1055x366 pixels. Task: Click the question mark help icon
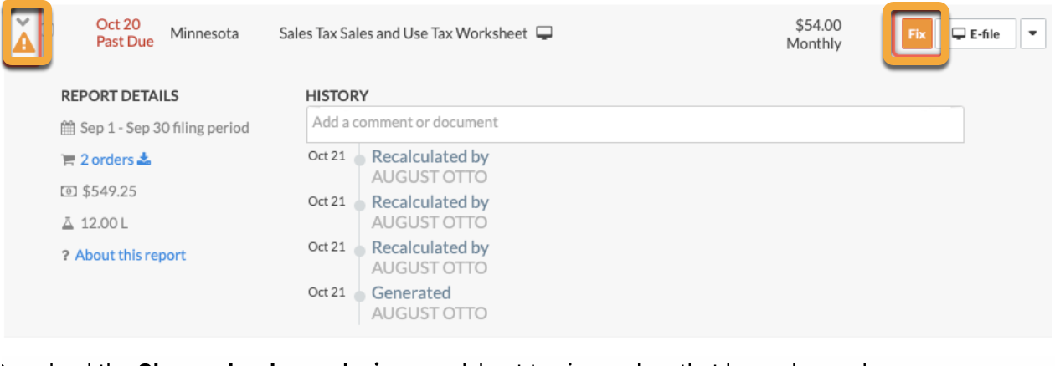[64, 256]
